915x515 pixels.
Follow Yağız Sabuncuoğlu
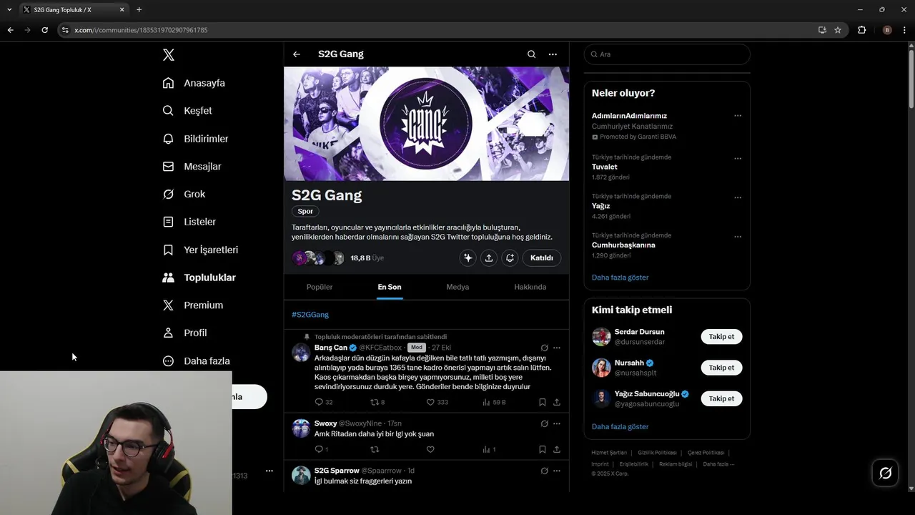(721, 398)
